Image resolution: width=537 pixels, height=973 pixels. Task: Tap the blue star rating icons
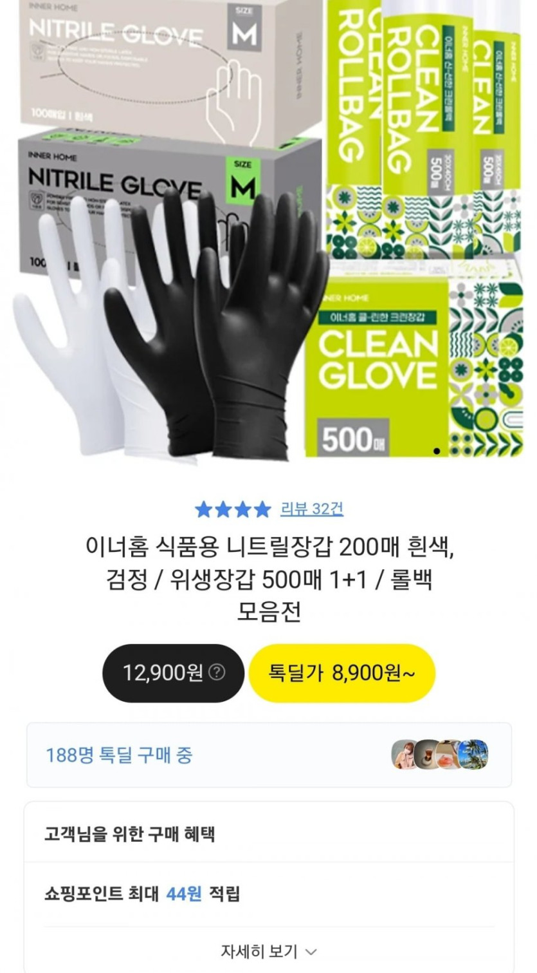(x=233, y=509)
